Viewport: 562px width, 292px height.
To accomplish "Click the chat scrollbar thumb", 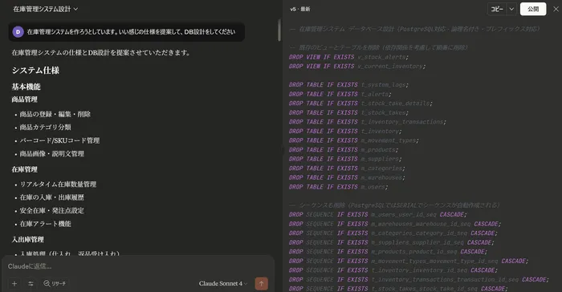I will coord(279,30).
